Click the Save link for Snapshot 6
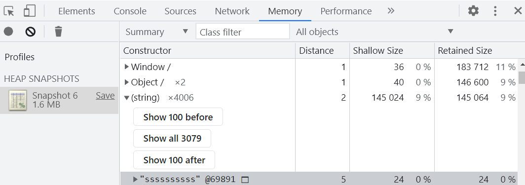The image size is (525, 185). click(105, 96)
